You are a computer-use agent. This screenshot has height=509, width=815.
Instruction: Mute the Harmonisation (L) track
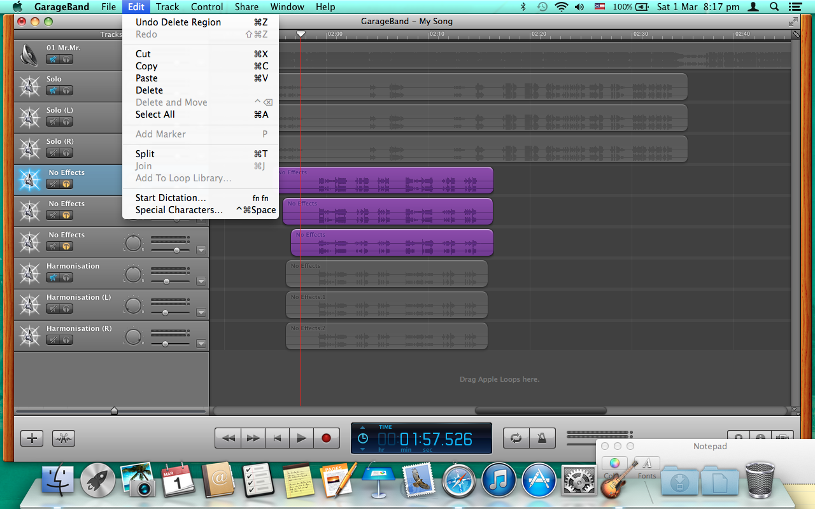(53, 309)
